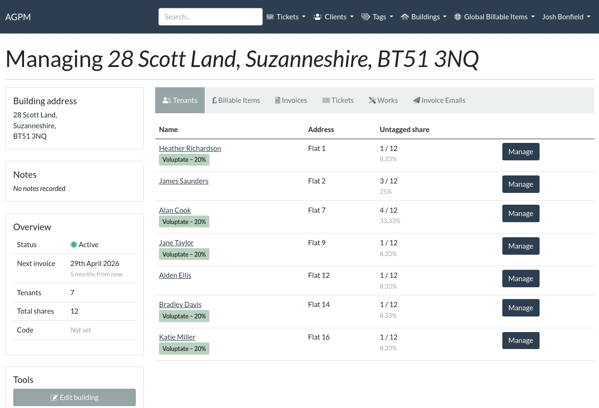
Task: Click the envelope icon beside Tickets menu
Action: coord(270,17)
